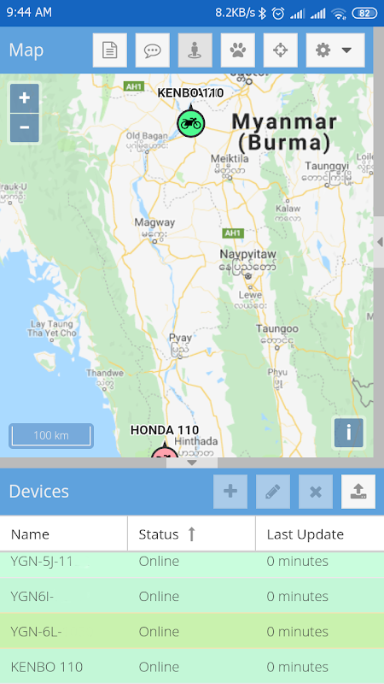Zoom in on the map
The image size is (384, 684).
(25, 98)
